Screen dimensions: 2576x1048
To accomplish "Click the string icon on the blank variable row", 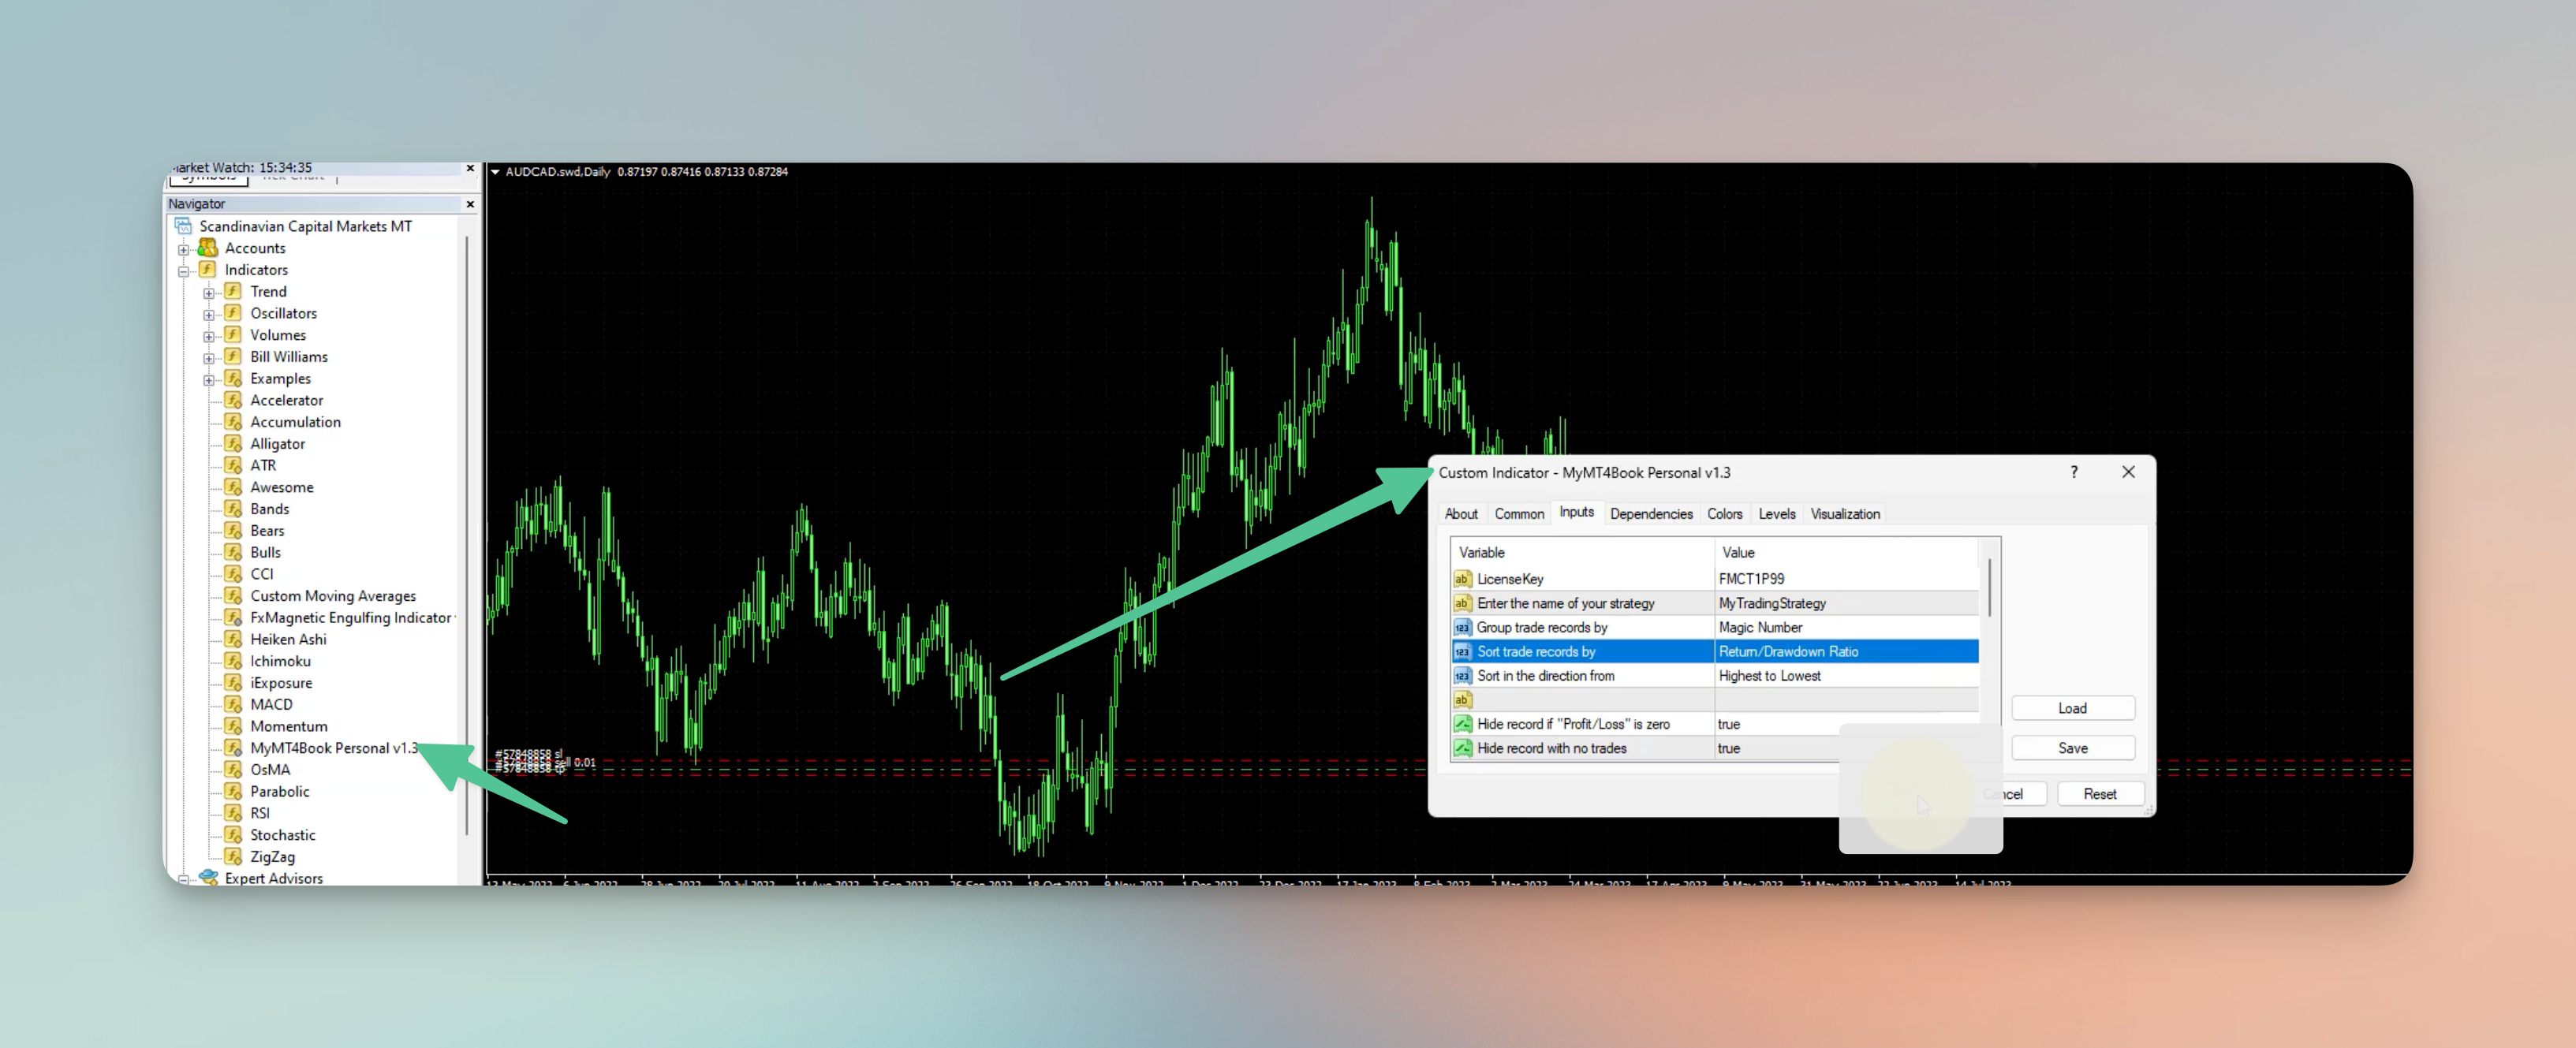I will pyautogui.click(x=1462, y=700).
